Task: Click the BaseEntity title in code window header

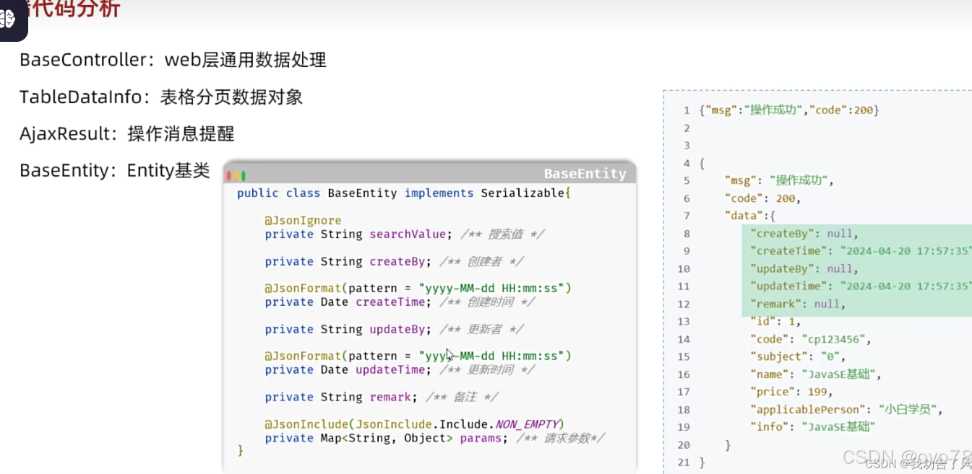Action: pyautogui.click(x=585, y=174)
